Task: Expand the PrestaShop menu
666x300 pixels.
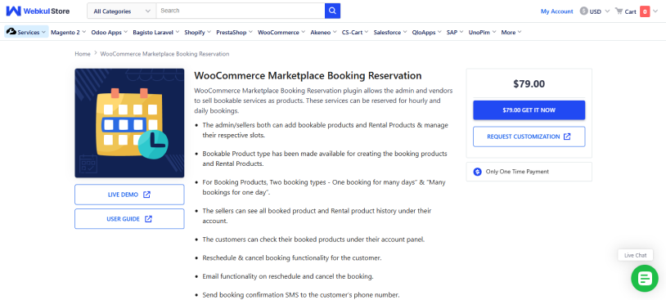Action: point(235,32)
